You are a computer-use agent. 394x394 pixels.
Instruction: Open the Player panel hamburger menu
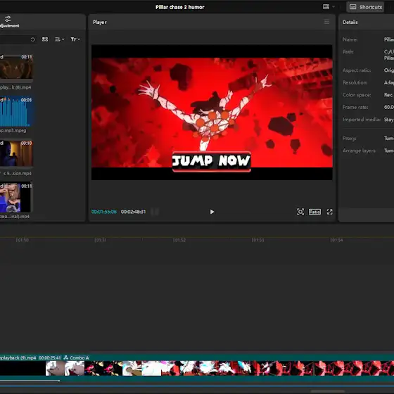pyautogui.click(x=326, y=22)
